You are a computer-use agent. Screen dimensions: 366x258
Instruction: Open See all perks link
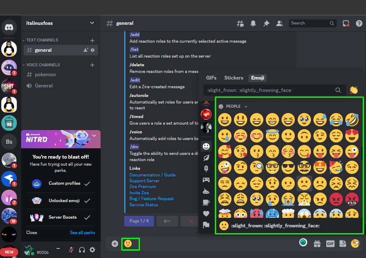(x=82, y=233)
